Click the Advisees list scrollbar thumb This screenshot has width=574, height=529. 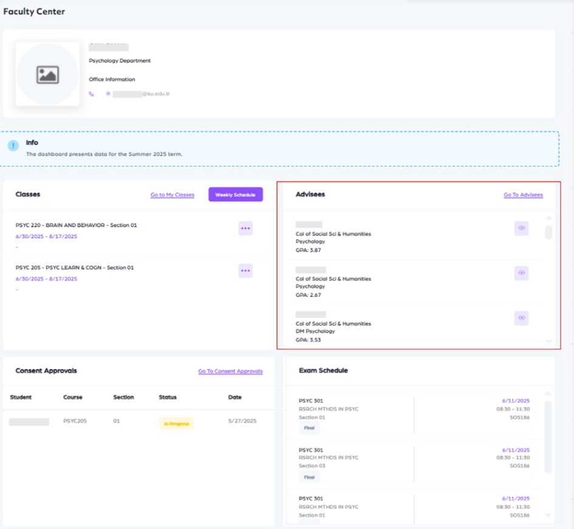click(548, 232)
